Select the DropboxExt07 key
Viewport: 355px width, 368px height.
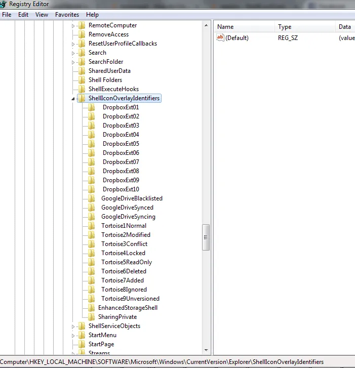pyautogui.click(x=121, y=162)
